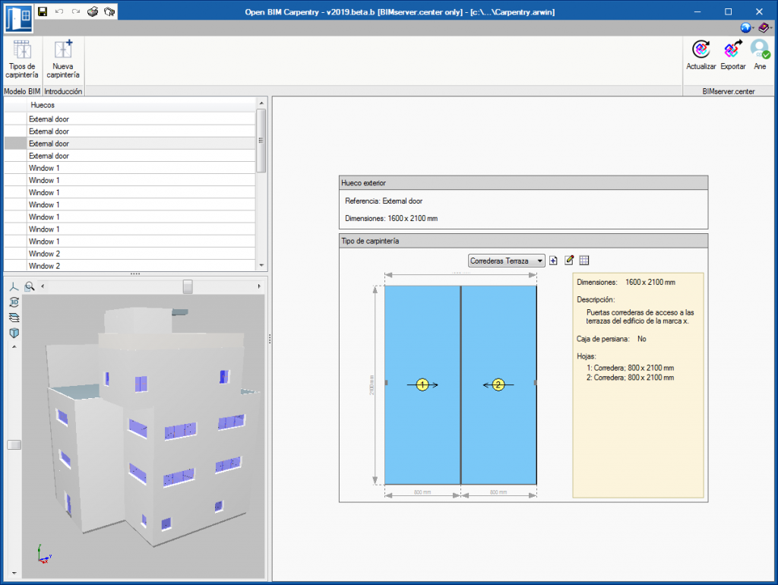Click Exportar to BIMserver.center
The image size is (778, 585).
(x=733, y=55)
